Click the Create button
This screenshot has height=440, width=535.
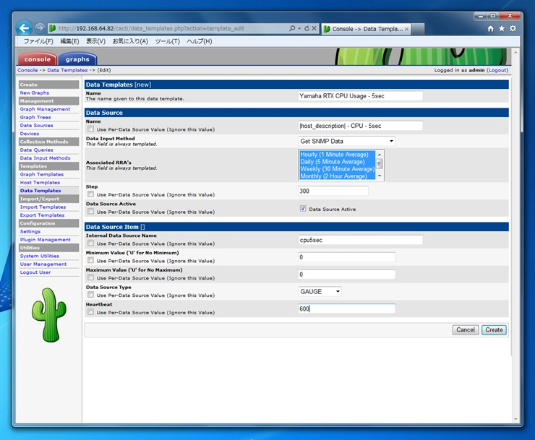[494, 330]
